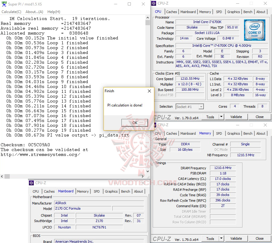The width and height of the screenshot is (272, 243).
Task: Click the Intel Core i7 logo badge
Action: click(254, 30)
